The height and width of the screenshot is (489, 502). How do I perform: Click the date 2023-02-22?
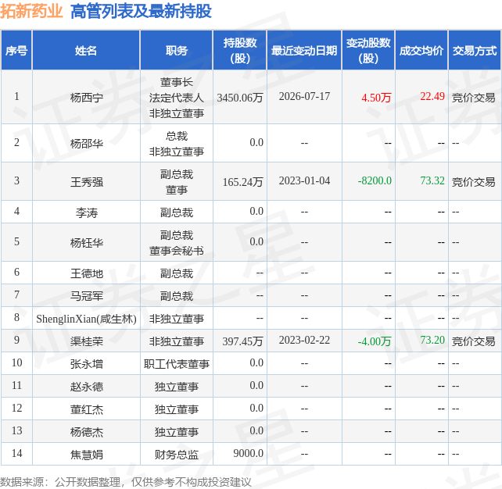(x=304, y=340)
